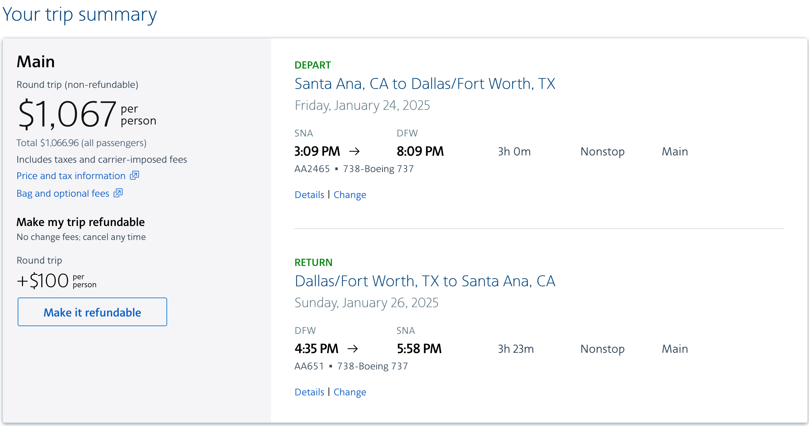Click the Total $1,066.96 all passengers text
The width and height of the screenshot is (809, 426).
click(x=81, y=142)
